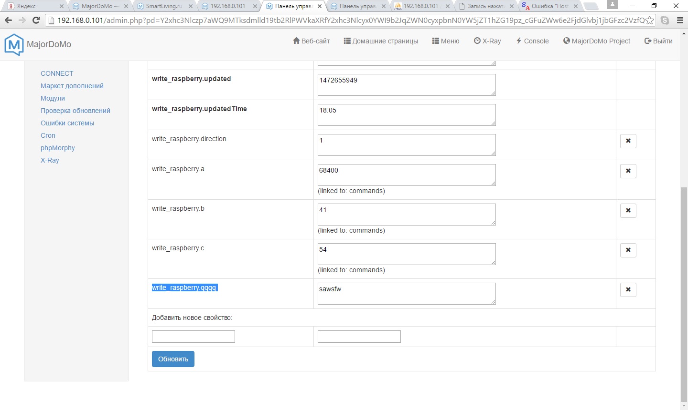The width and height of the screenshot is (688, 410).
Task: Click the write_raspberry.updatedTime value field
Action: point(407,115)
